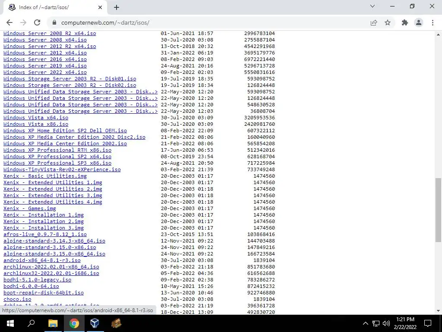Download choco.iso
This screenshot has height=332, width=442.
point(17,300)
